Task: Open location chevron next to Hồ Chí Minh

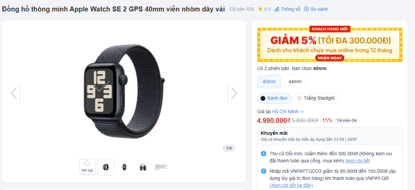Action: (302, 112)
